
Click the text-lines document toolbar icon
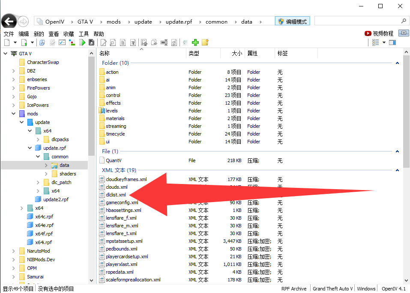[x=123, y=42]
